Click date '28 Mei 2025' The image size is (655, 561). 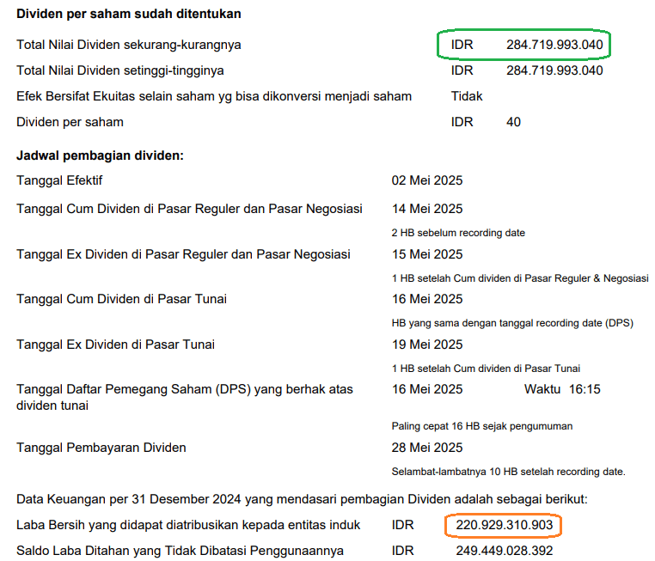(427, 448)
